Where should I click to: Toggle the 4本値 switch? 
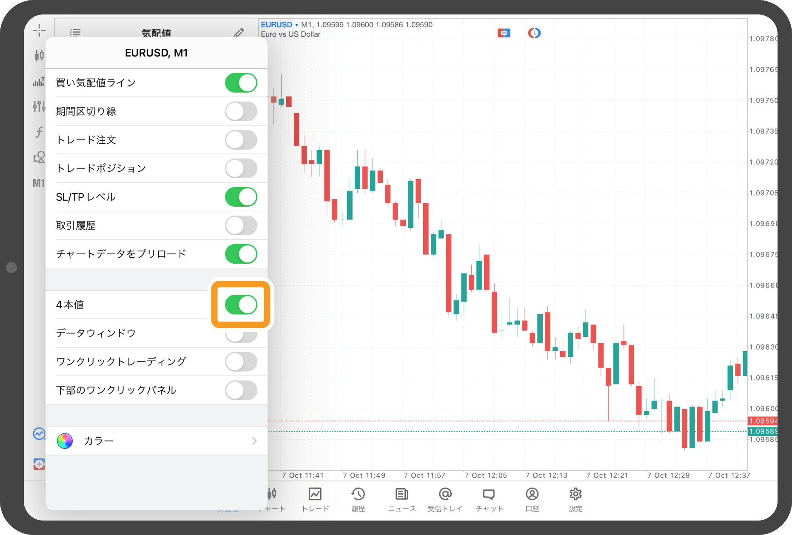pyautogui.click(x=241, y=304)
